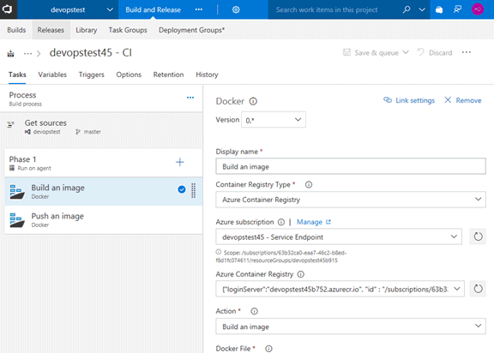Expand the Save & queue dropdown arrow
The image size is (494, 353).
[406, 52]
